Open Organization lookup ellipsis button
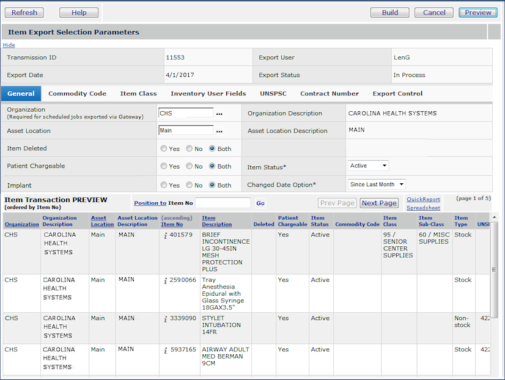Viewport: 505px width, 380px height. click(219, 114)
